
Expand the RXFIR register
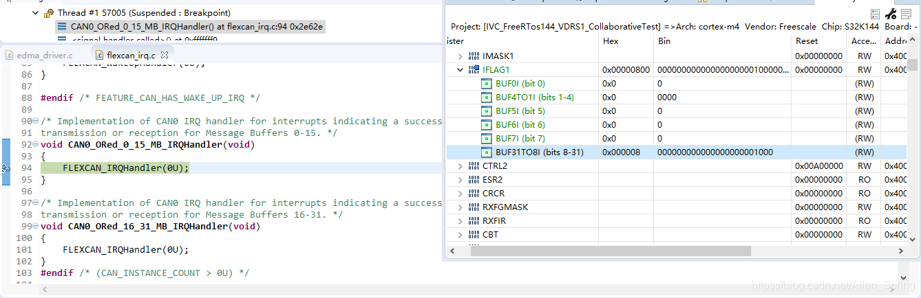(x=460, y=220)
